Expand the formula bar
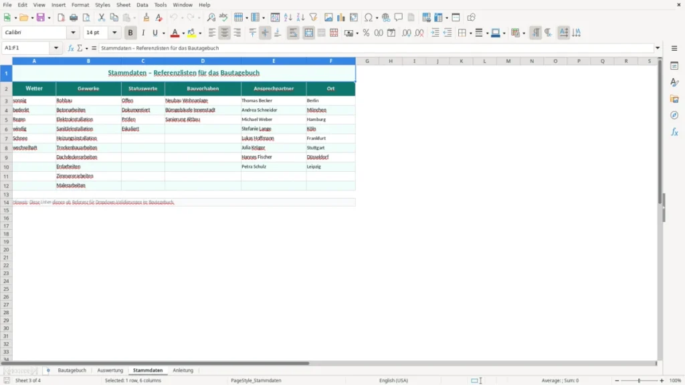This screenshot has width=685, height=385. [x=658, y=48]
